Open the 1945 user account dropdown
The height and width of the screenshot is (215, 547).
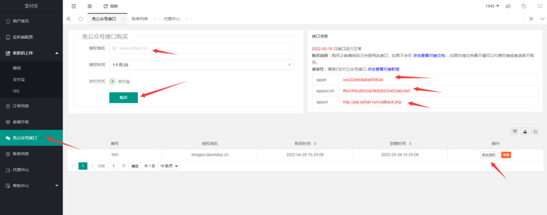(x=492, y=6)
